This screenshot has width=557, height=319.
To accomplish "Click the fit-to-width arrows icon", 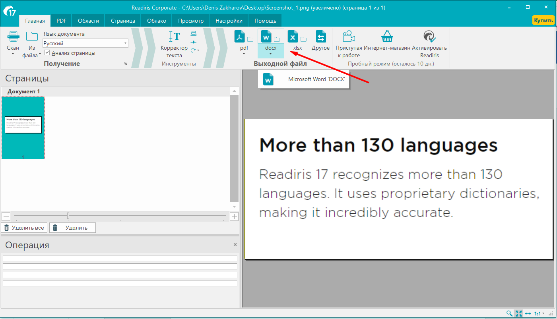I will [528, 313].
